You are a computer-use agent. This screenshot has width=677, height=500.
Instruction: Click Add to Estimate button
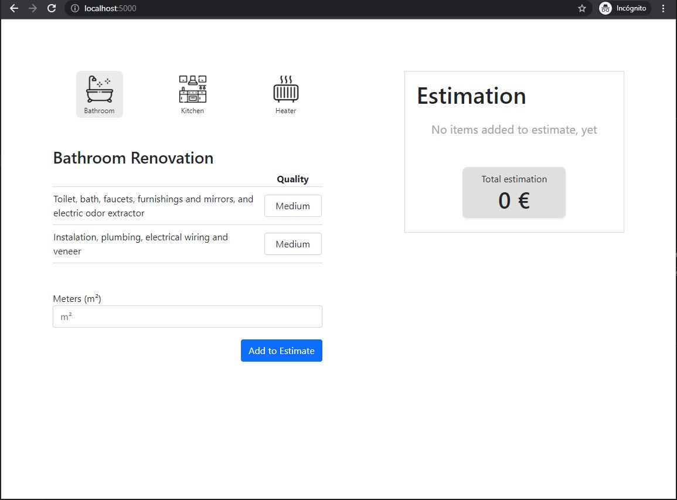click(281, 351)
